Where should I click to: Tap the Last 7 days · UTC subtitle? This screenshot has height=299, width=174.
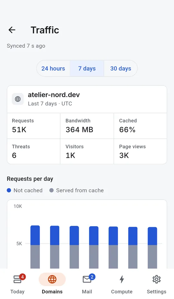(50, 103)
